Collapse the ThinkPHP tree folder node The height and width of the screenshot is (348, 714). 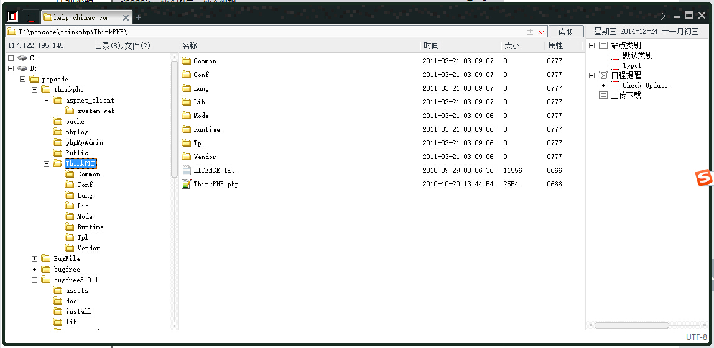click(47, 163)
